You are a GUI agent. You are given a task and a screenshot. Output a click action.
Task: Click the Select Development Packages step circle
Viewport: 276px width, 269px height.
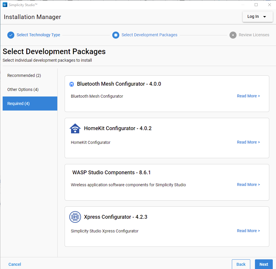(116, 35)
